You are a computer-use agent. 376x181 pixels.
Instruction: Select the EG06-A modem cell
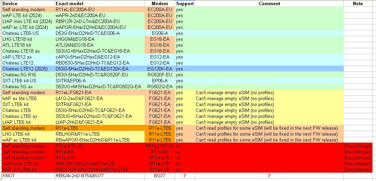pyautogui.click(x=160, y=33)
